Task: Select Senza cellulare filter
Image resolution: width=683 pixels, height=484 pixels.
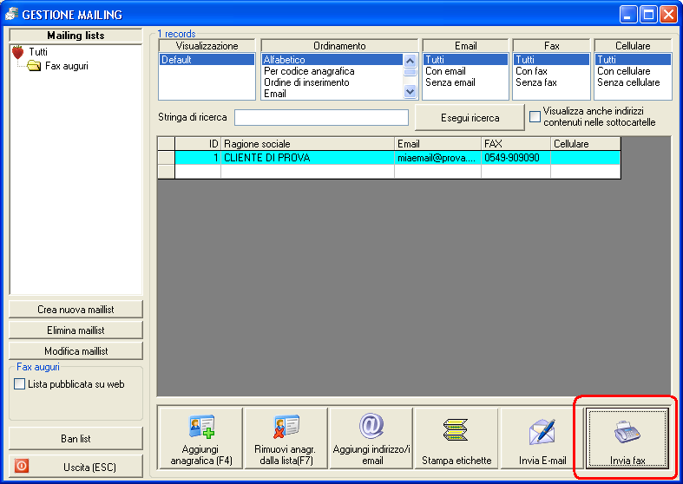Action: coord(633,82)
